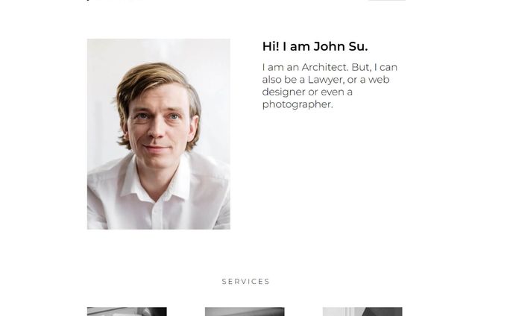Click the word 'Hi!' in the heading

(271, 46)
